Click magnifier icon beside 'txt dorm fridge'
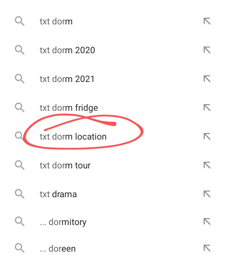Screen dimensions: 227x257 click(x=20, y=108)
